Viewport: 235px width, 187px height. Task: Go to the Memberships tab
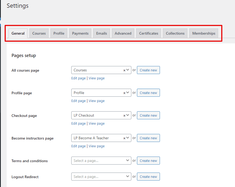[x=204, y=33]
